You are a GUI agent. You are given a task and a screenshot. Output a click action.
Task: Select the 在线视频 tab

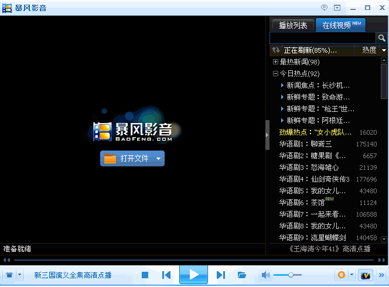(340, 25)
